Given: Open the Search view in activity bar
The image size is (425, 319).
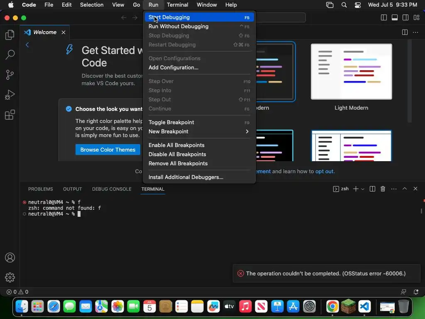Looking at the screenshot, I should tap(10, 54).
